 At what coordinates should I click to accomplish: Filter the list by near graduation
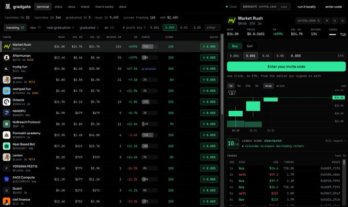tap(60, 28)
